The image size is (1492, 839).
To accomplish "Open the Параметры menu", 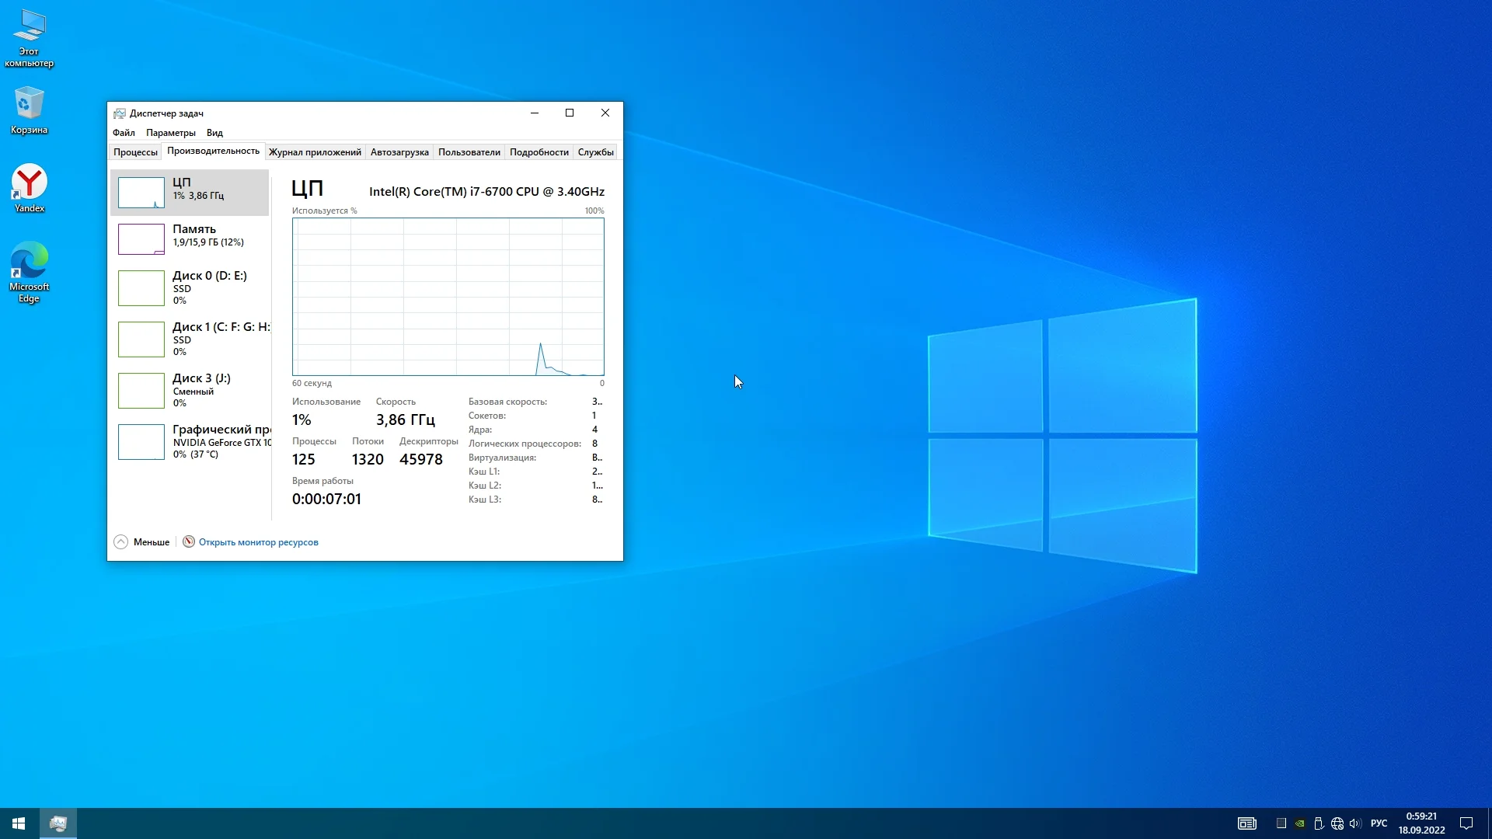I will (x=170, y=133).
